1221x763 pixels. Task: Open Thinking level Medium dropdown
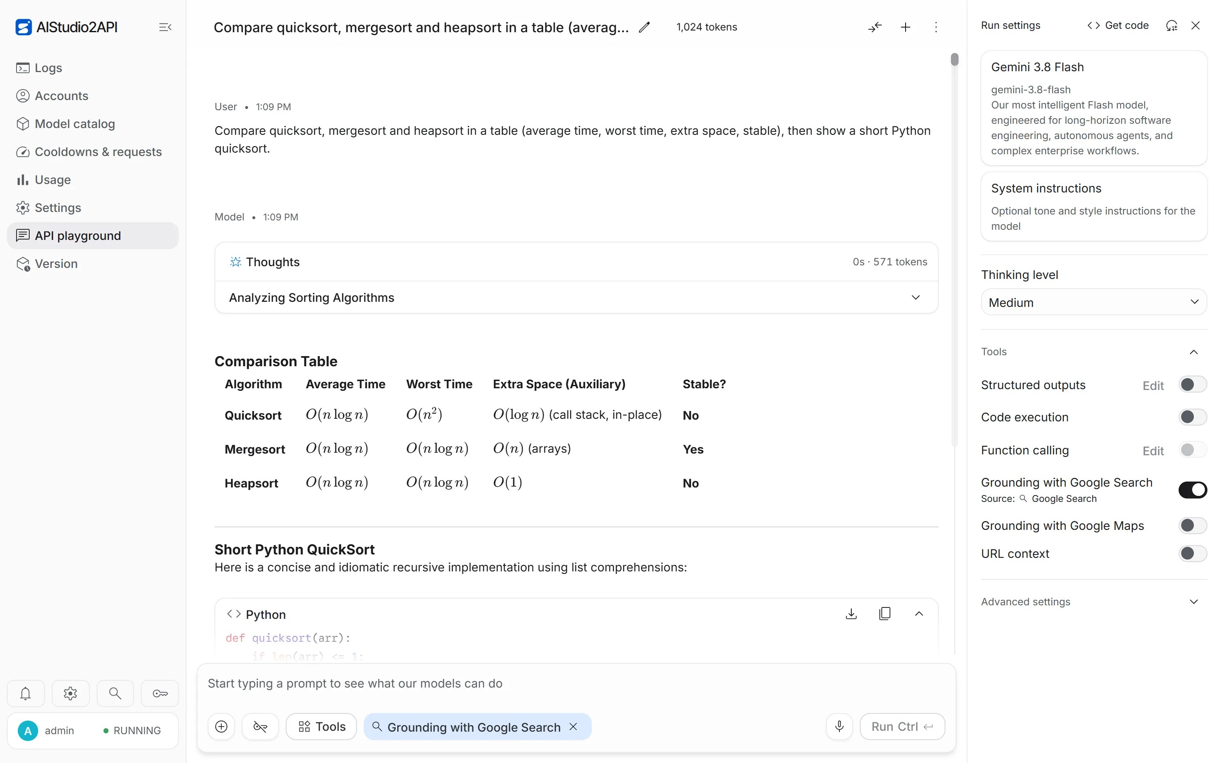pyautogui.click(x=1094, y=302)
